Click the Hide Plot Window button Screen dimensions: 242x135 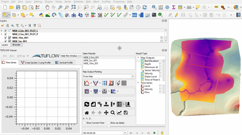click(x=71, y=56)
